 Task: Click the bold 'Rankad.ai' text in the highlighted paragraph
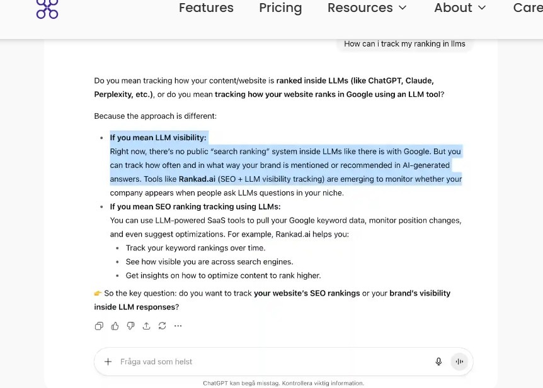pos(197,179)
